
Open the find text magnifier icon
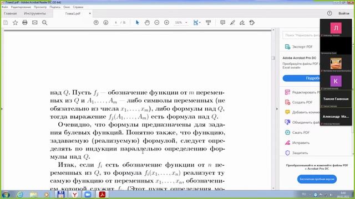(x=44, y=23)
